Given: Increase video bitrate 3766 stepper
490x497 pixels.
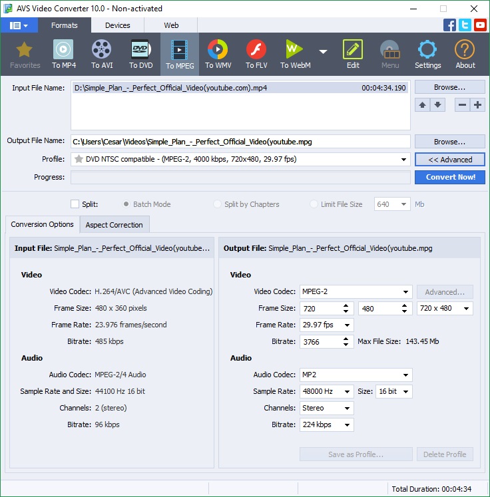Looking at the screenshot, I should pyautogui.click(x=346, y=339).
